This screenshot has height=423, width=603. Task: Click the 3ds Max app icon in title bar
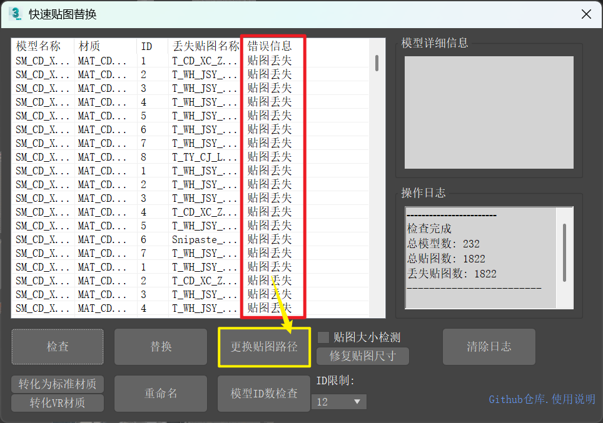coord(15,14)
